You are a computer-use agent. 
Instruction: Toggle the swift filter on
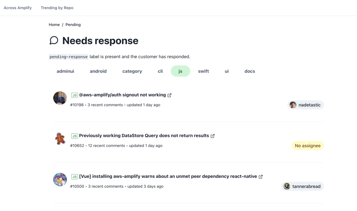tap(203, 71)
